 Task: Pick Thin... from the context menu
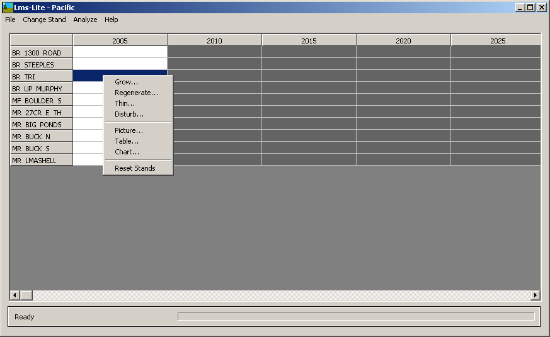(125, 103)
